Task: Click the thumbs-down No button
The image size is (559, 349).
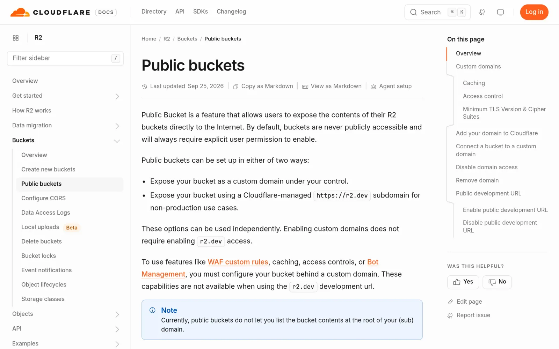Action: [x=497, y=282]
